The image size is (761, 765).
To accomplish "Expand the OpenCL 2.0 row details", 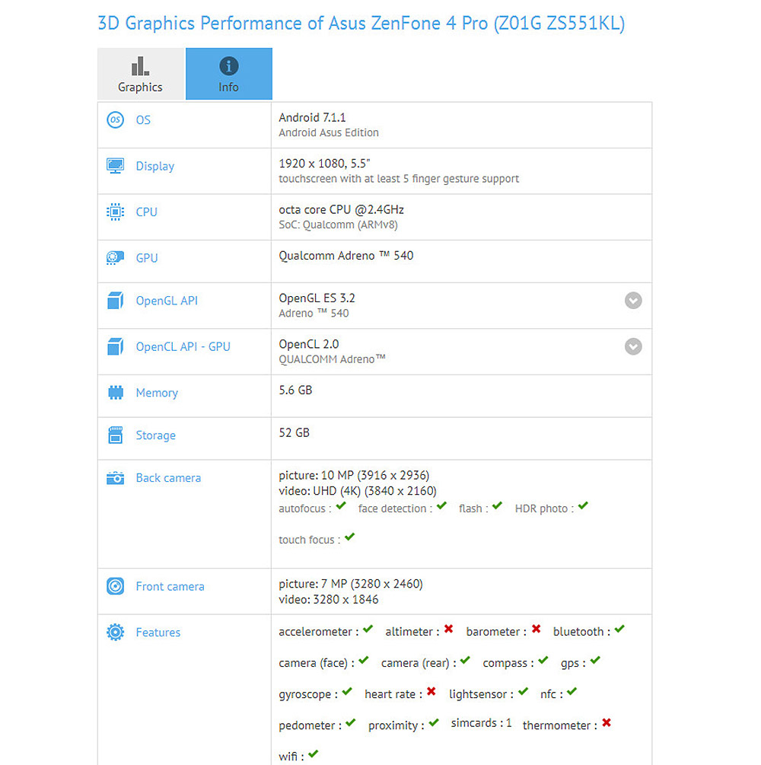I will (x=633, y=346).
